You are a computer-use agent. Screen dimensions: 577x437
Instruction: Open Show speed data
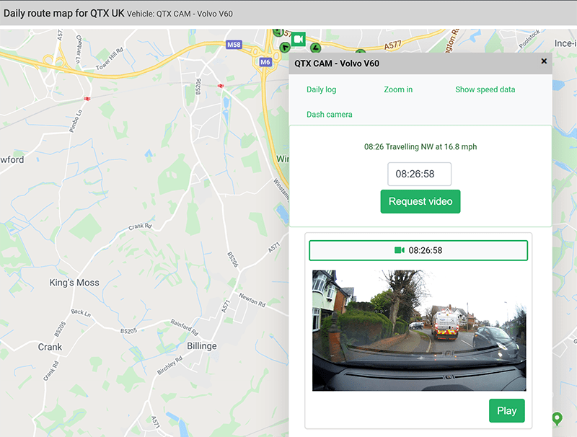(x=485, y=89)
